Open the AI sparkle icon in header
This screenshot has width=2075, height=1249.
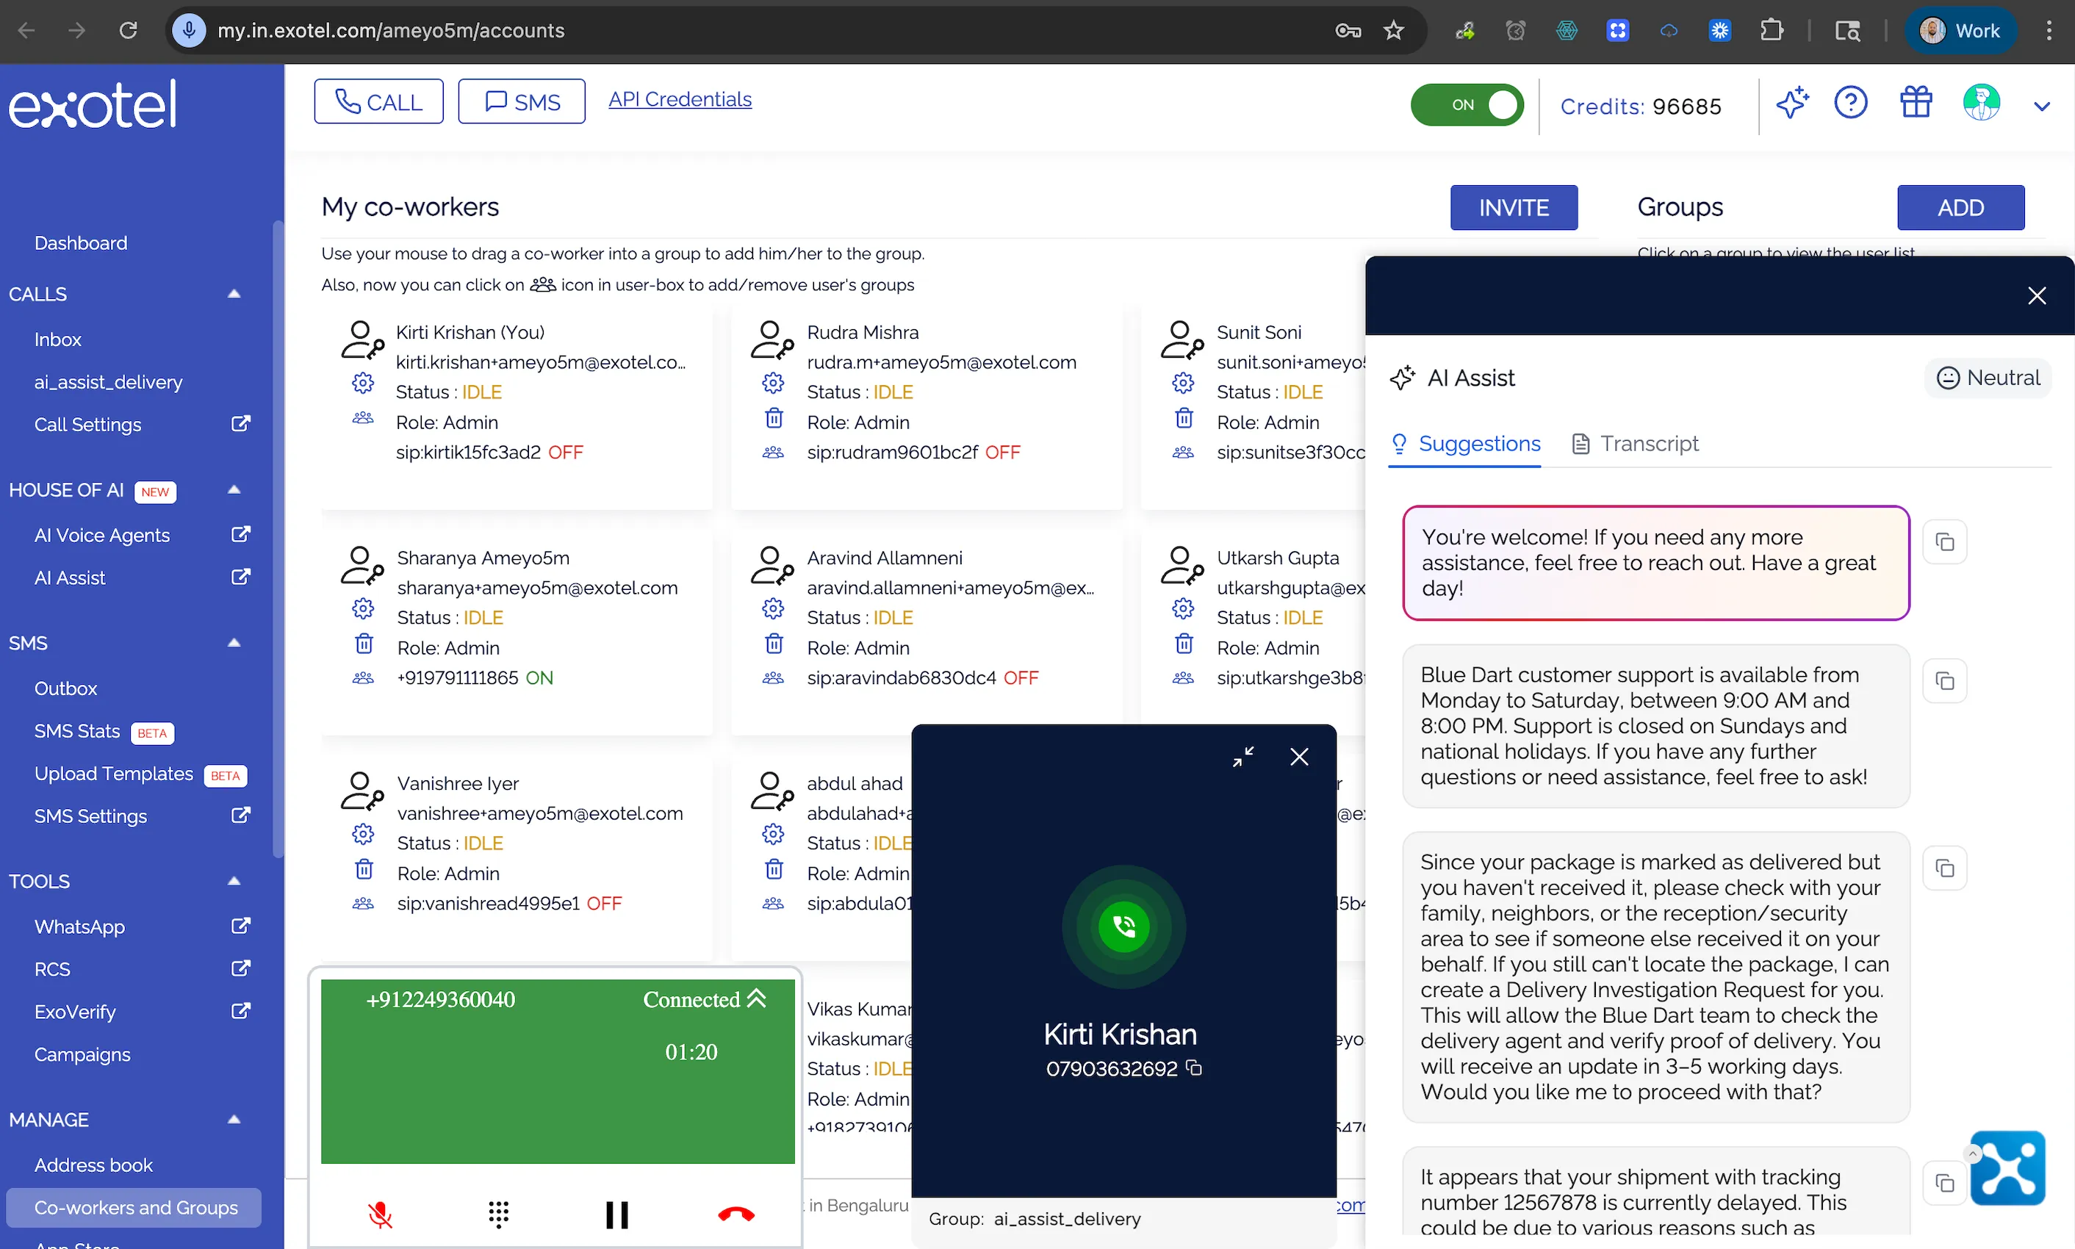click(1792, 104)
